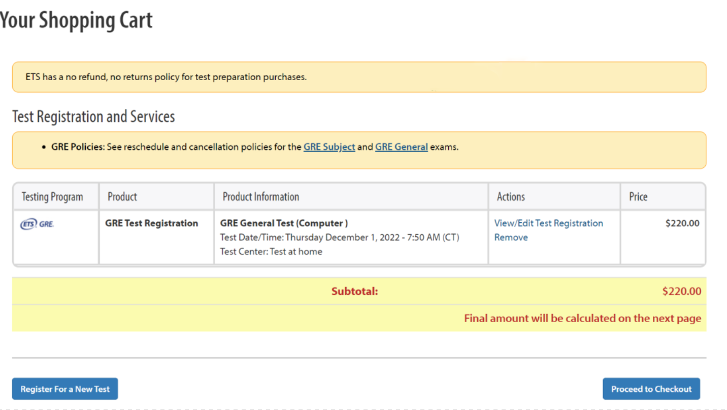Click Register For a New Test button
Viewport: 727px width, 410px height.
(65, 389)
